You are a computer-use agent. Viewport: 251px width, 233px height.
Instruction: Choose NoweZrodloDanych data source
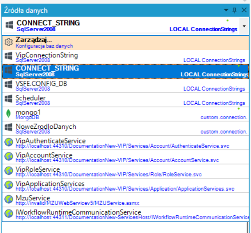coord(125,128)
